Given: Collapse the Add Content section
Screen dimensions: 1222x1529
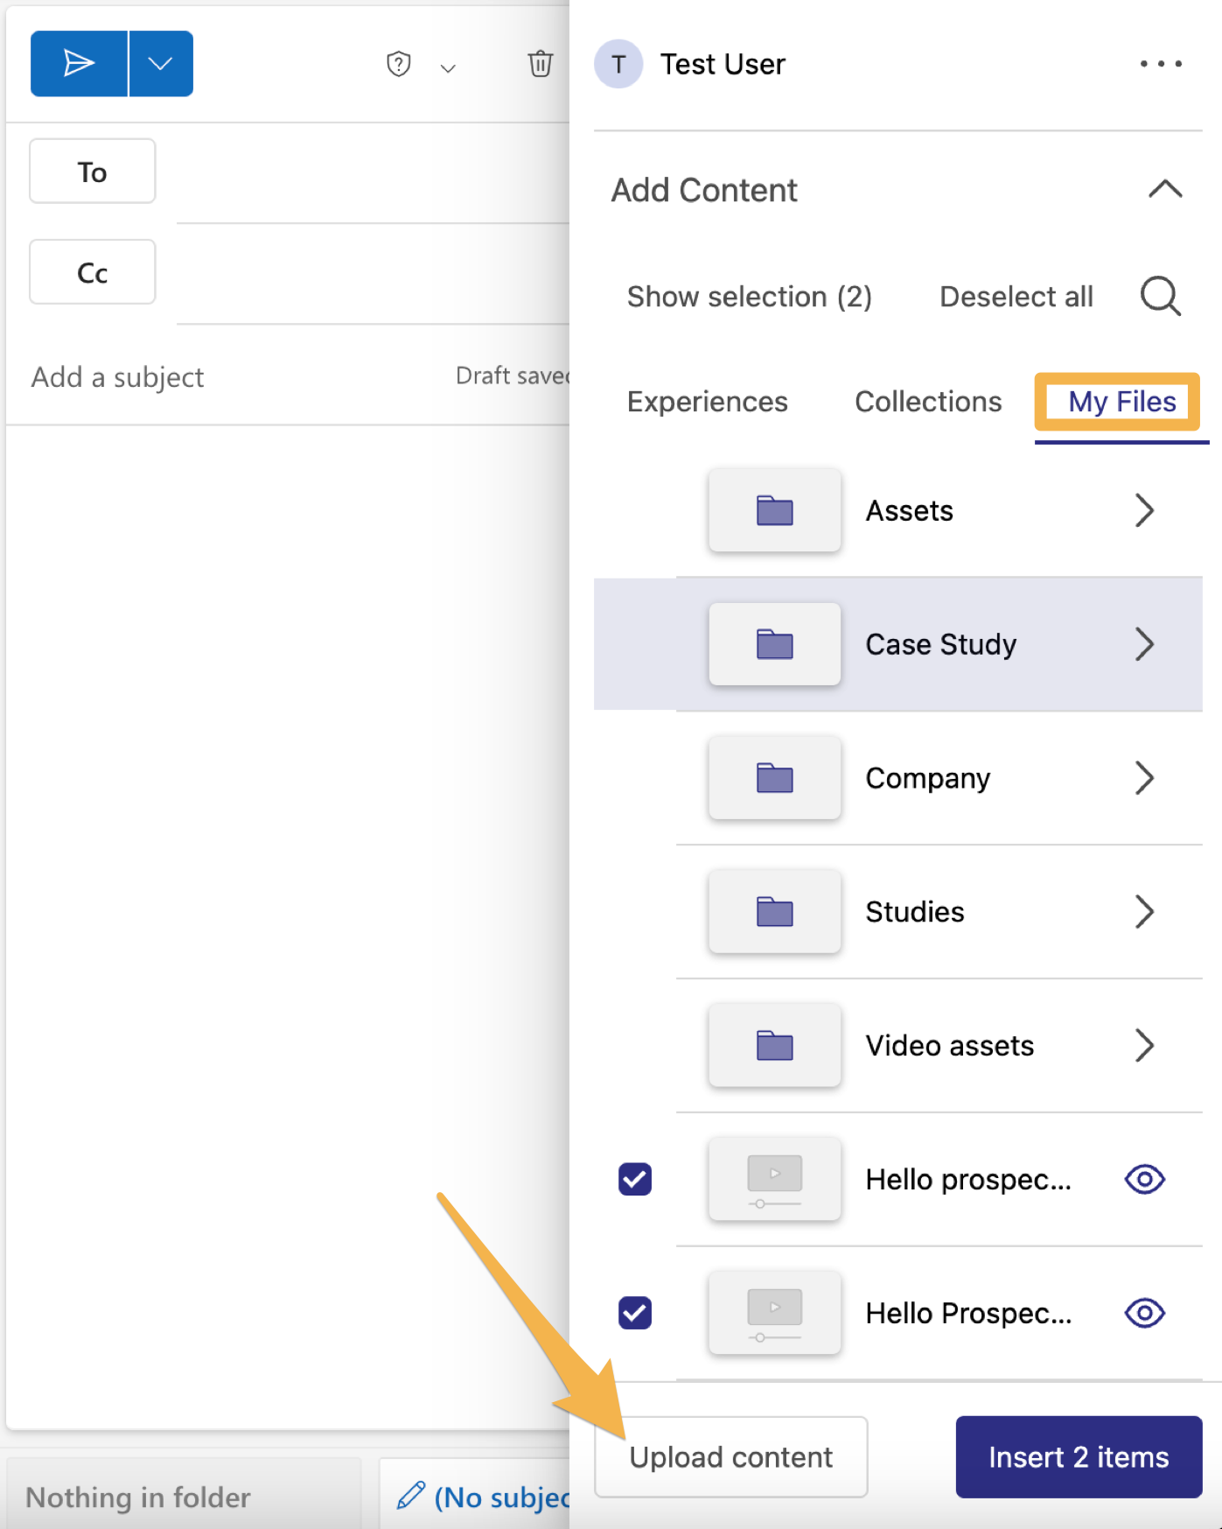Looking at the screenshot, I should (x=1164, y=190).
